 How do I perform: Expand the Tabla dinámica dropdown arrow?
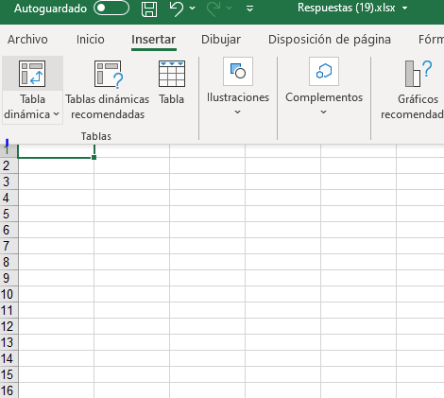(56, 114)
